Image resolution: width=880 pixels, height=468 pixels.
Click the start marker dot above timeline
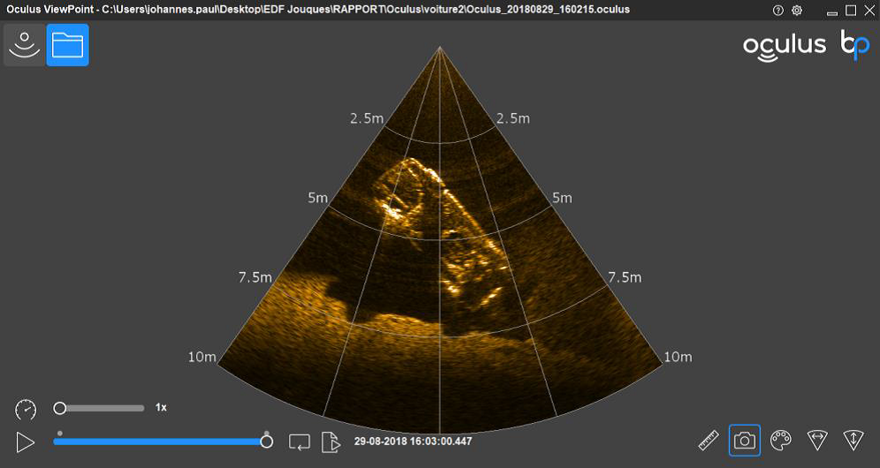[x=60, y=434]
